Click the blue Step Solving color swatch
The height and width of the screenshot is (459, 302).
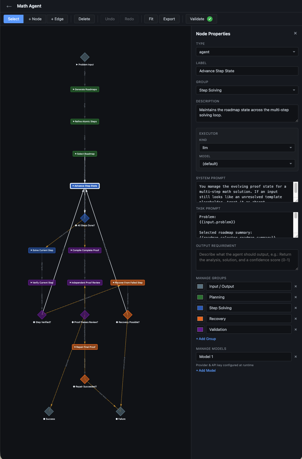200,308
